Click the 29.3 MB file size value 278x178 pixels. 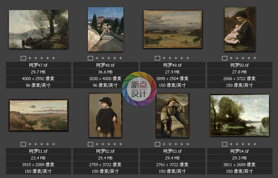pos(239,158)
